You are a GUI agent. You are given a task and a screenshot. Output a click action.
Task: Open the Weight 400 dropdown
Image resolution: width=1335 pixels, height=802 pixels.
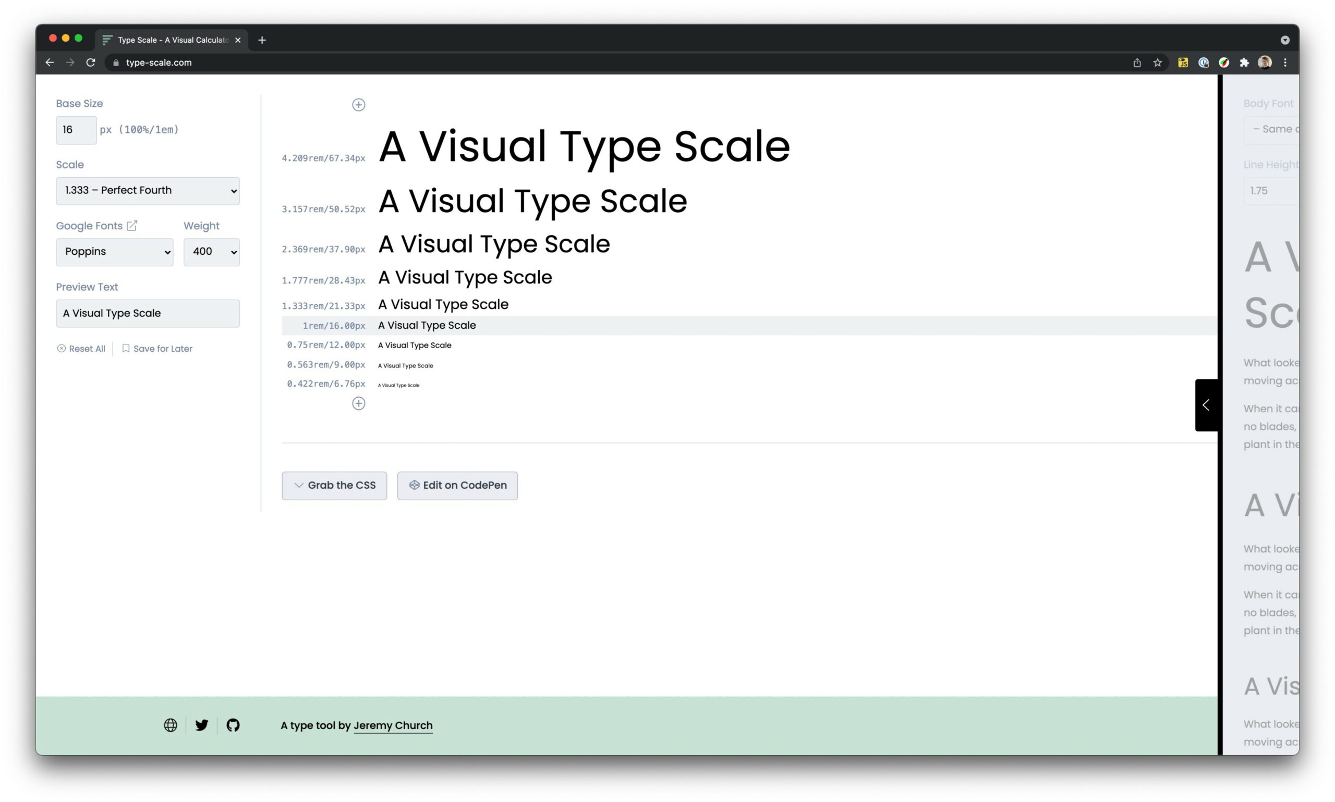pyautogui.click(x=211, y=252)
